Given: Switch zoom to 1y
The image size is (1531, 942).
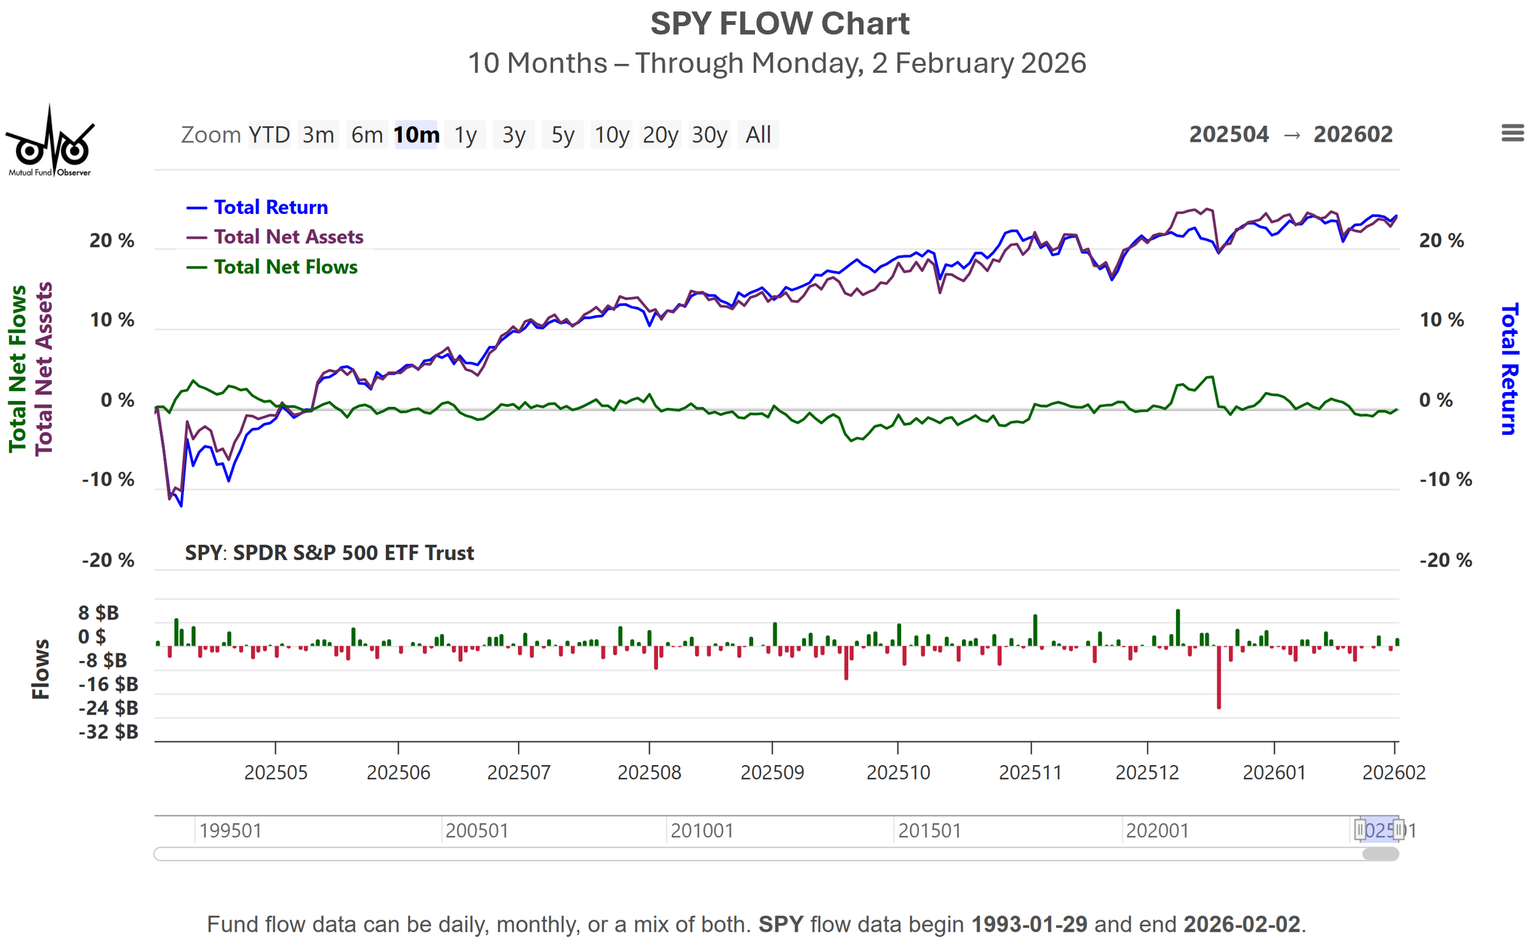Looking at the screenshot, I should point(465,135).
